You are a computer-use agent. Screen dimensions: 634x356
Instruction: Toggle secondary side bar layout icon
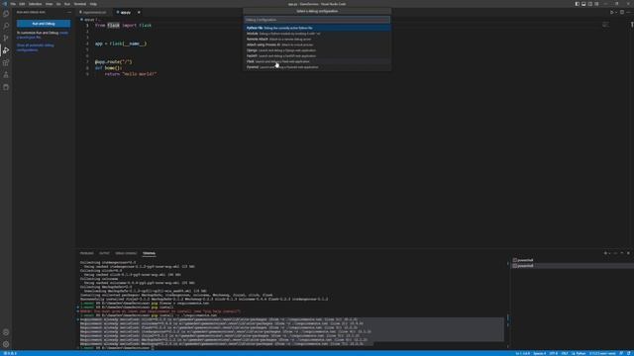click(590, 4)
